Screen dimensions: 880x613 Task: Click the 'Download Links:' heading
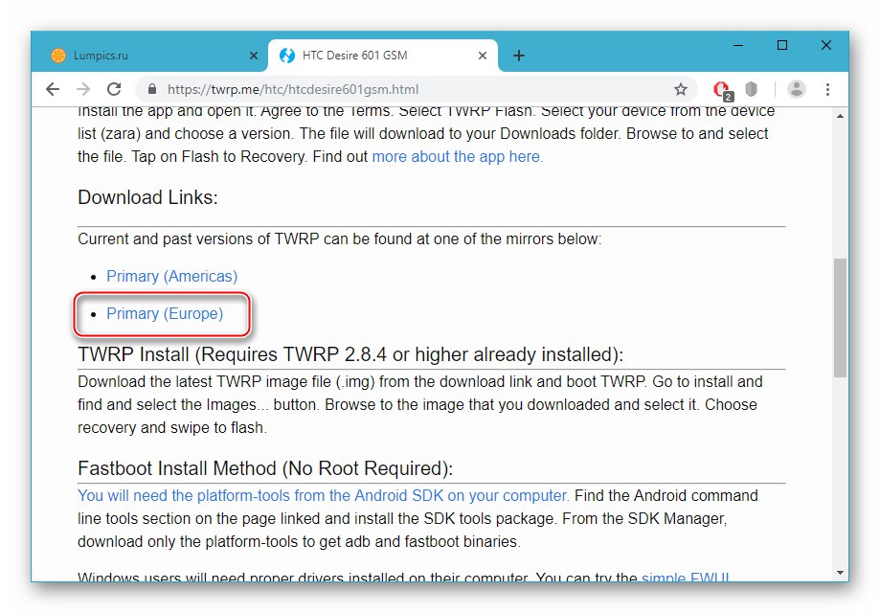click(x=147, y=197)
